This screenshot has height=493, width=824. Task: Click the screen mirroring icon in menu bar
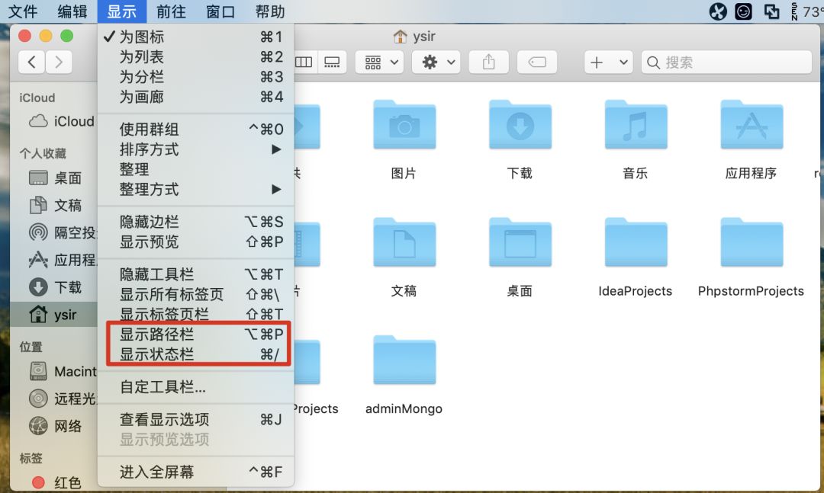771,11
